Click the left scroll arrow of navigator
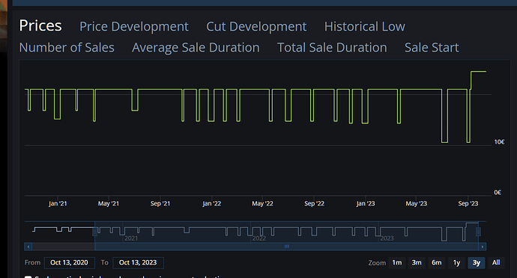Image resolution: width=517 pixels, height=278 pixels. tap(28, 247)
